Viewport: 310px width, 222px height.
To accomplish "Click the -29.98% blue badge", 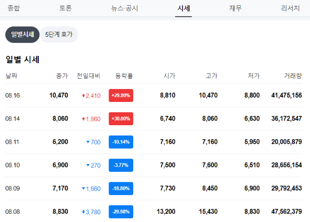I will (121, 212).
